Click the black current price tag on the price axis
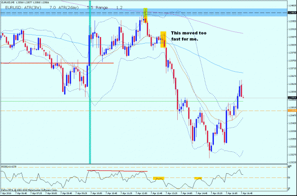 coord(292,98)
